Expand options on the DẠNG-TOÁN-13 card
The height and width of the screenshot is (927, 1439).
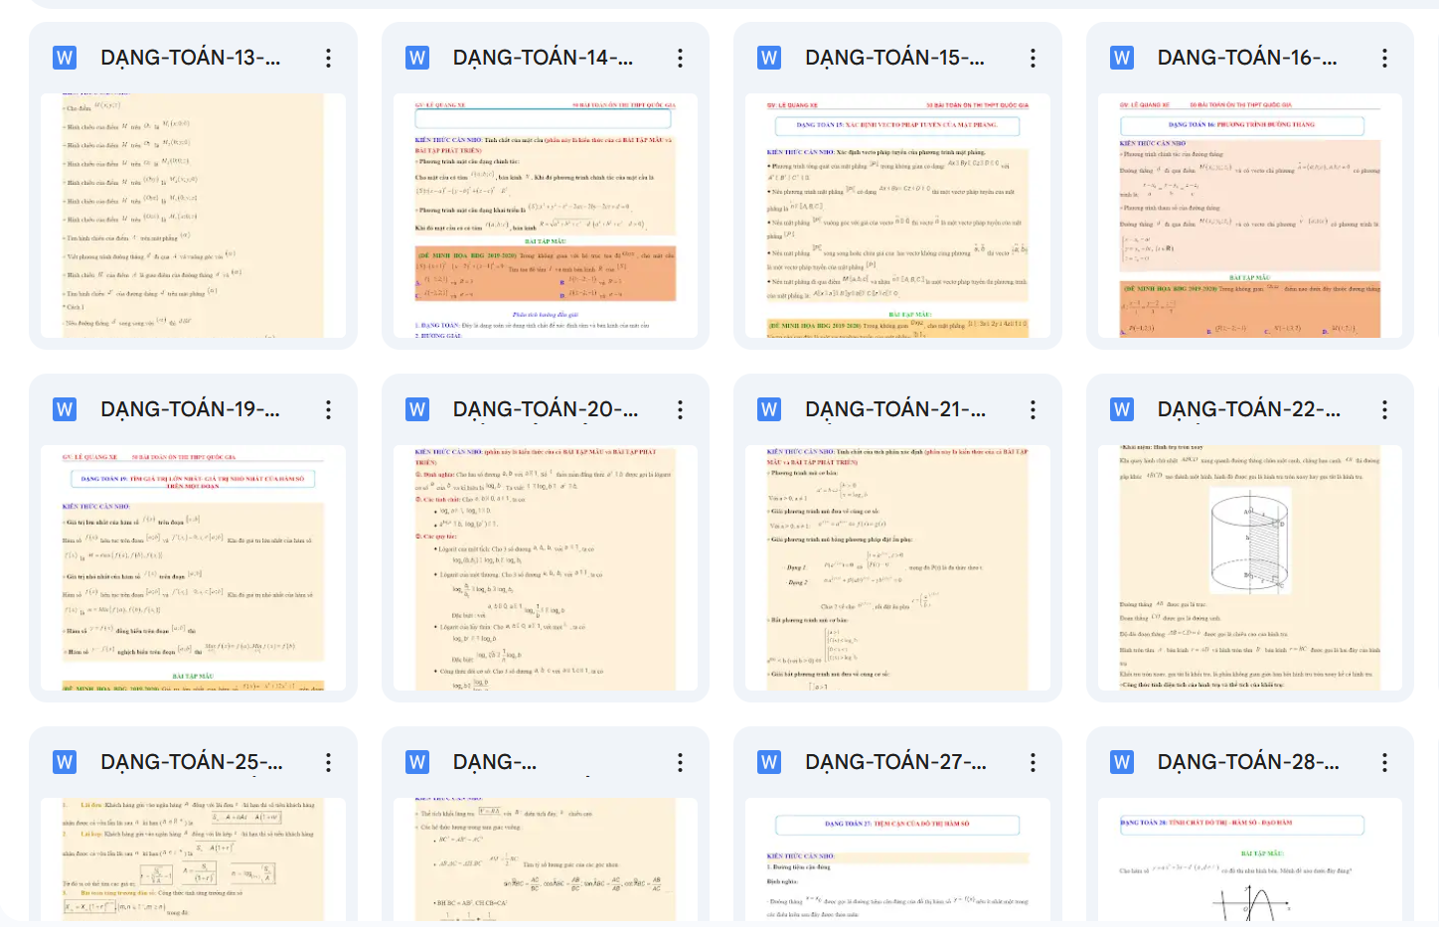point(328,59)
